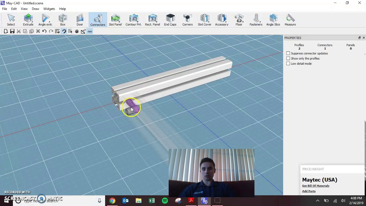Open Spotify from the taskbar

click(165, 201)
